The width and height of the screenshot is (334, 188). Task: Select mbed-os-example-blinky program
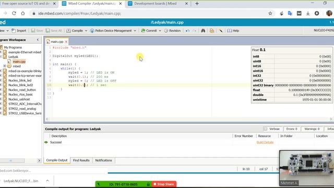(x=25, y=71)
